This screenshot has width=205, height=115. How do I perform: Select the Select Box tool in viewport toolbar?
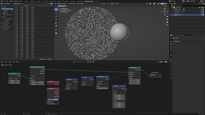point(56,9)
